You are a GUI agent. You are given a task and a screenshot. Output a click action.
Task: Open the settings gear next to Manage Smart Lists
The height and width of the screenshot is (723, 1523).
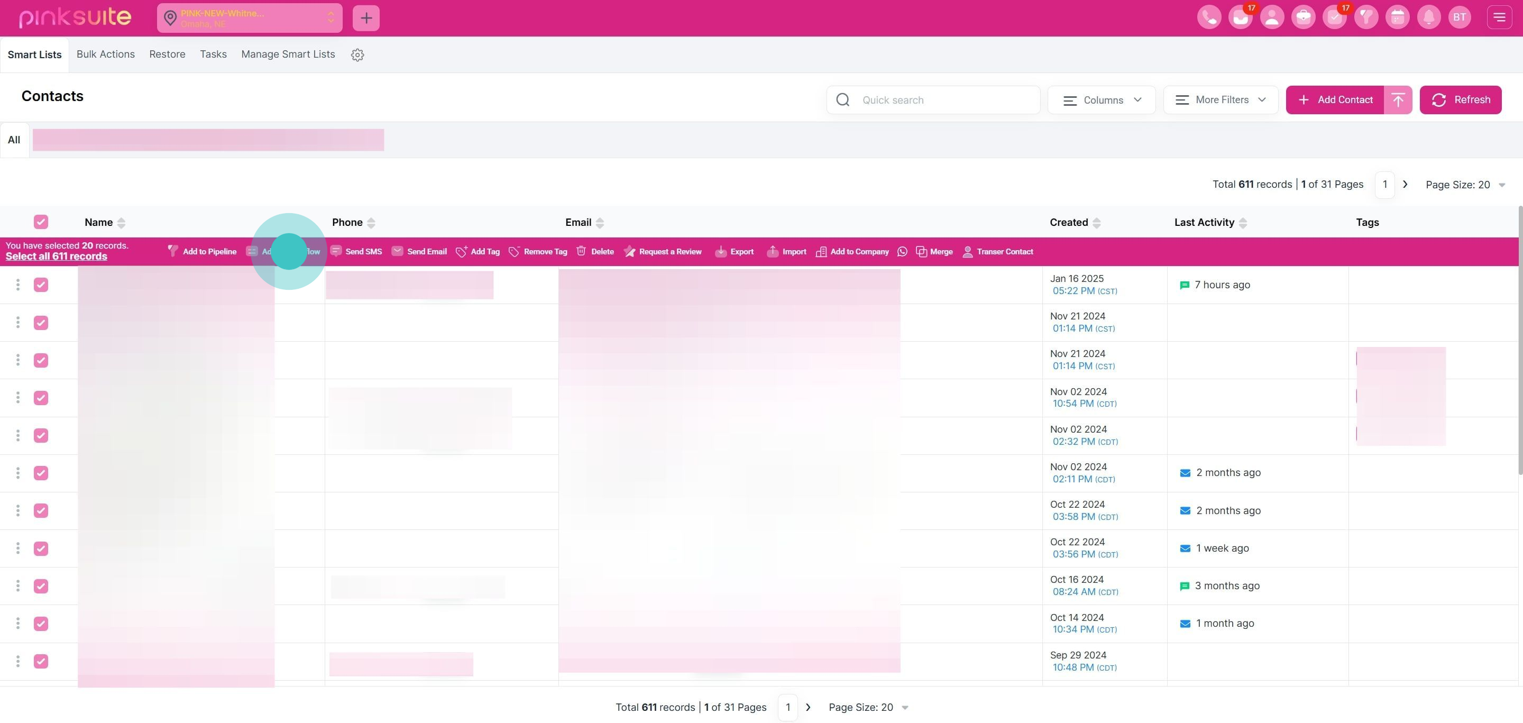357,55
